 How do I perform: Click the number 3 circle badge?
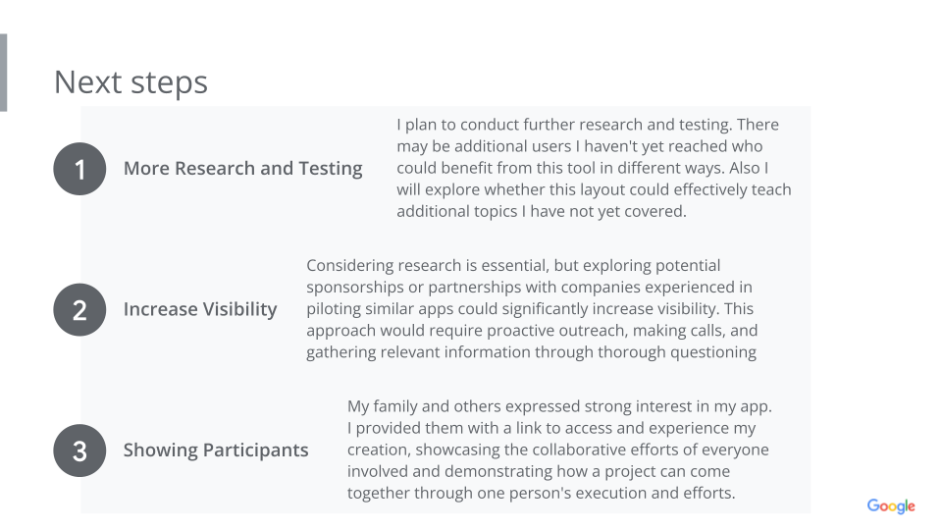coord(79,450)
